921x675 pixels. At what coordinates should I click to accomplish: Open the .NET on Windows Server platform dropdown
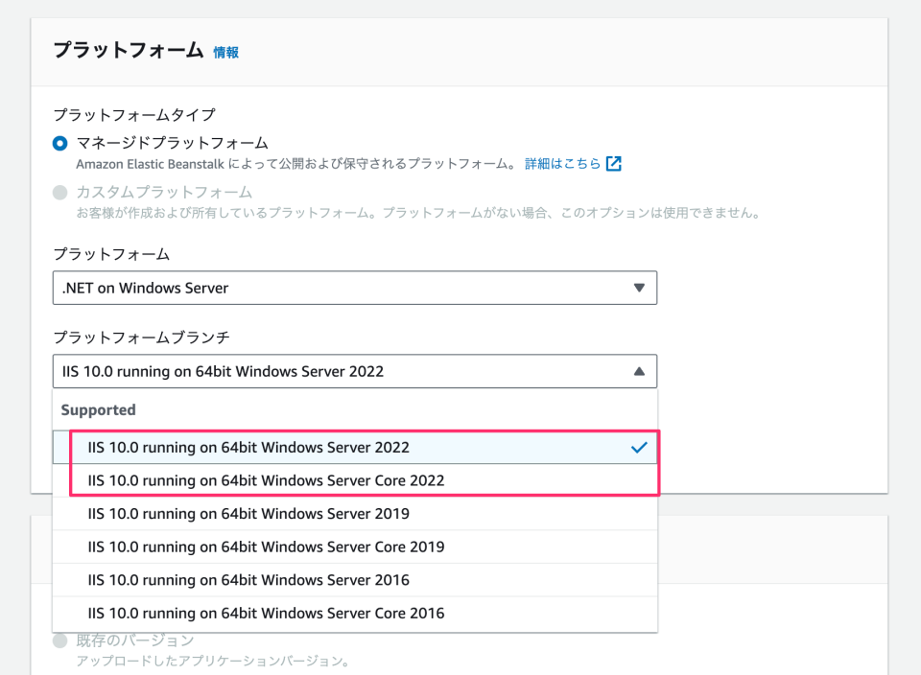(355, 288)
